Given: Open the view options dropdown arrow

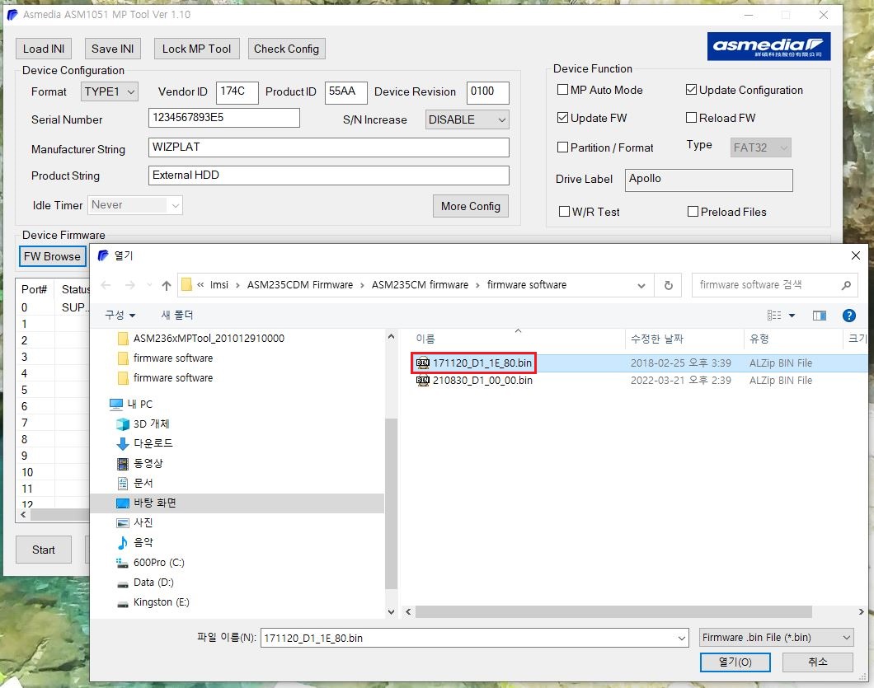Looking at the screenshot, I should [792, 316].
